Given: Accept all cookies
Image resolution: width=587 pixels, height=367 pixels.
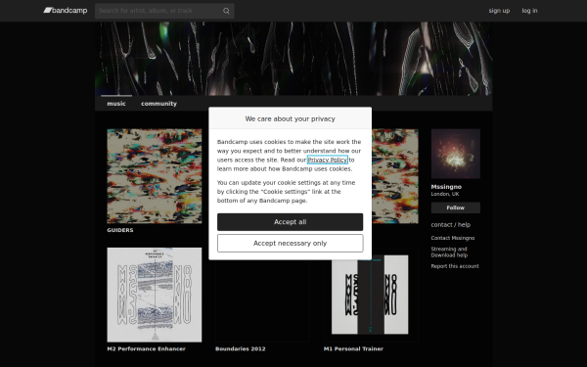Looking at the screenshot, I should click(x=291, y=222).
